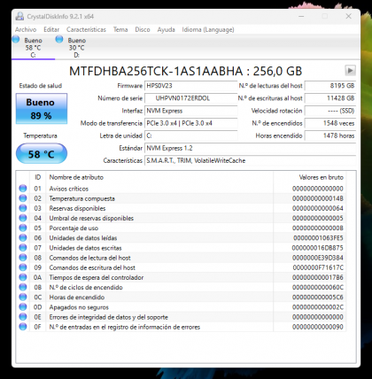Click the status orb of Reservas disponibles row

(23, 208)
